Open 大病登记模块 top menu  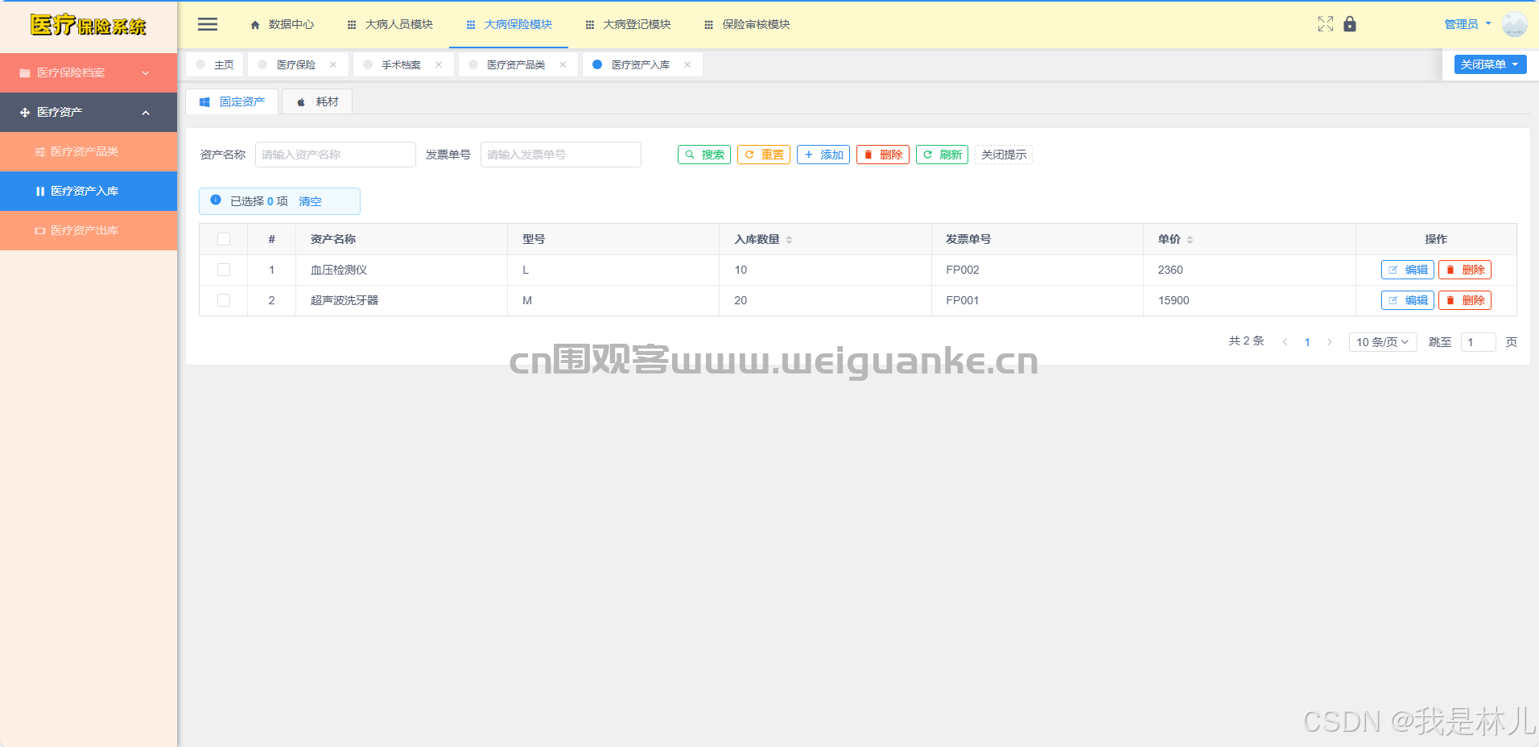click(x=629, y=24)
